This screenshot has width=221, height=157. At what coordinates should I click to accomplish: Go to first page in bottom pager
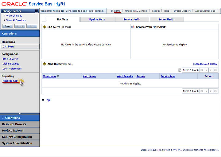[x=202, y=91]
